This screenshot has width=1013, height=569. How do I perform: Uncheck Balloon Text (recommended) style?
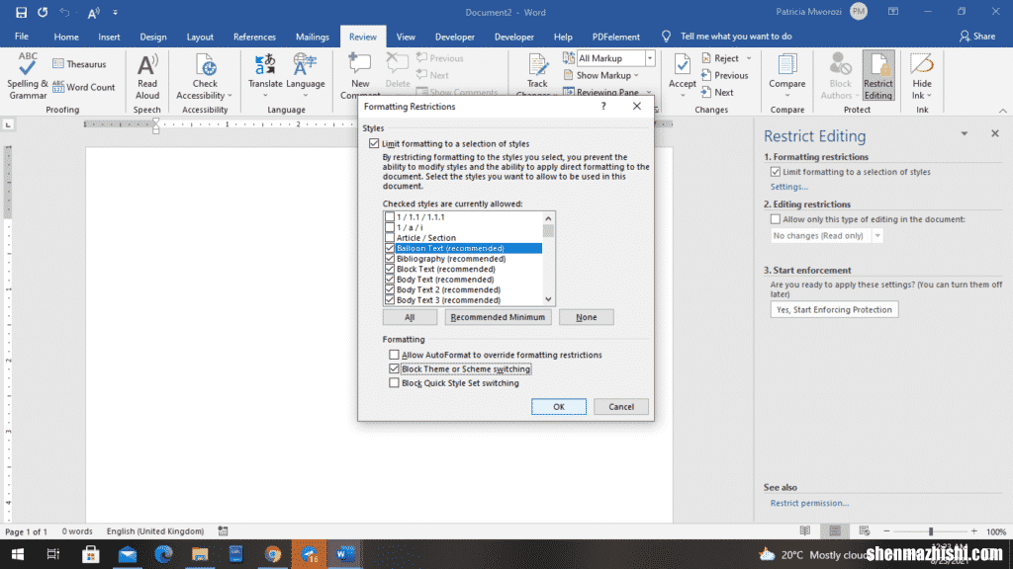point(390,248)
